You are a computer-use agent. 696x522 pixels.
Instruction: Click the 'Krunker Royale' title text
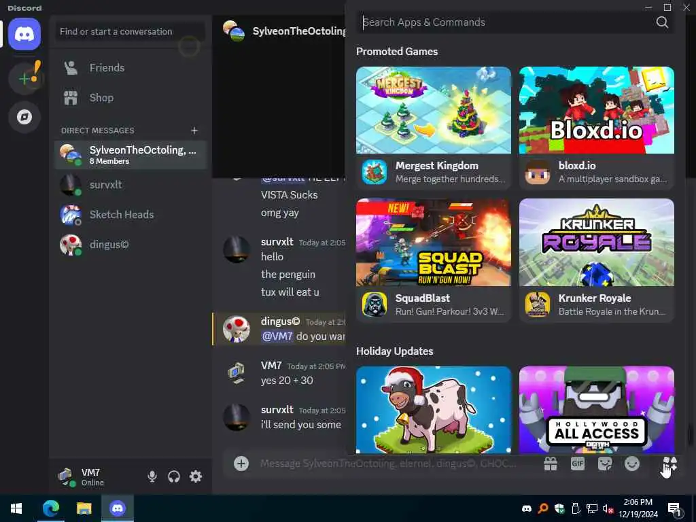(x=594, y=298)
